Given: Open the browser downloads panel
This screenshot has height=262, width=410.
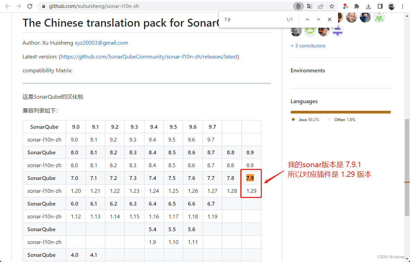Looking at the screenshot, I should (x=368, y=6).
